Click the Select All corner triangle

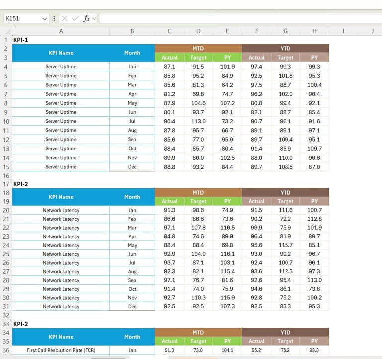click(x=8, y=31)
